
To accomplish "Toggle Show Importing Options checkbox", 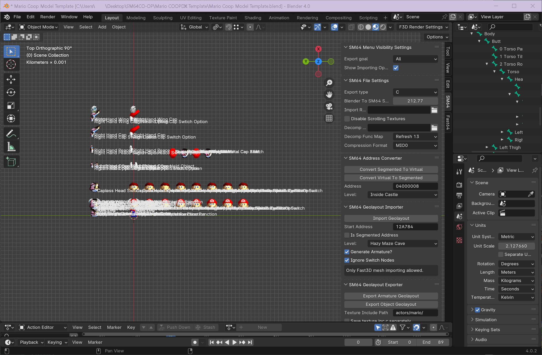I will coord(396,68).
